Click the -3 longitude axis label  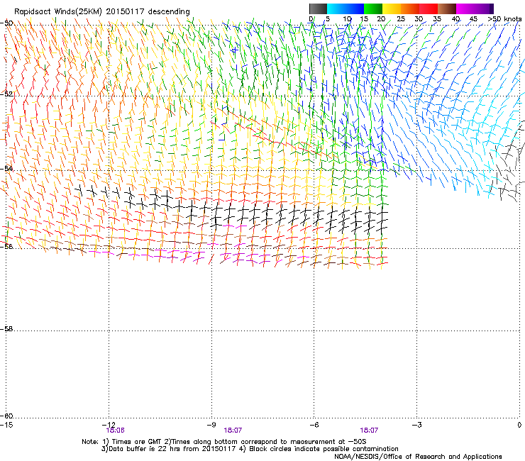[x=416, y=425]
